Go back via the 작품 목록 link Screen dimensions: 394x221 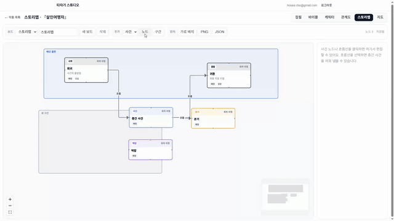[x=12, y=17]
